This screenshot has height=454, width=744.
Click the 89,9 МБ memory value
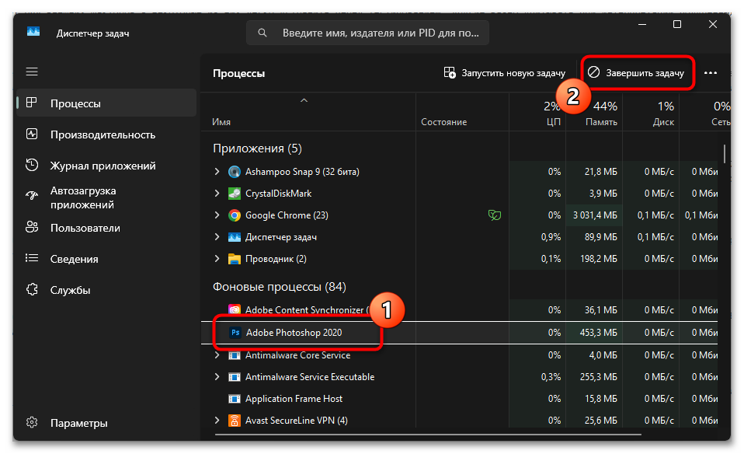tap(600, 237)
